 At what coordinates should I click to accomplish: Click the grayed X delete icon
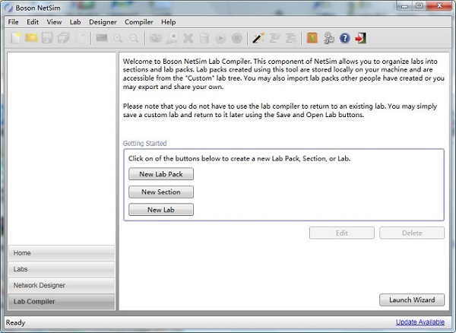188,38
